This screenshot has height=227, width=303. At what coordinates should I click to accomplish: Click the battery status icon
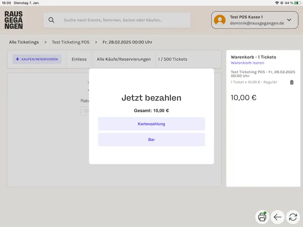tap(297, 3)
